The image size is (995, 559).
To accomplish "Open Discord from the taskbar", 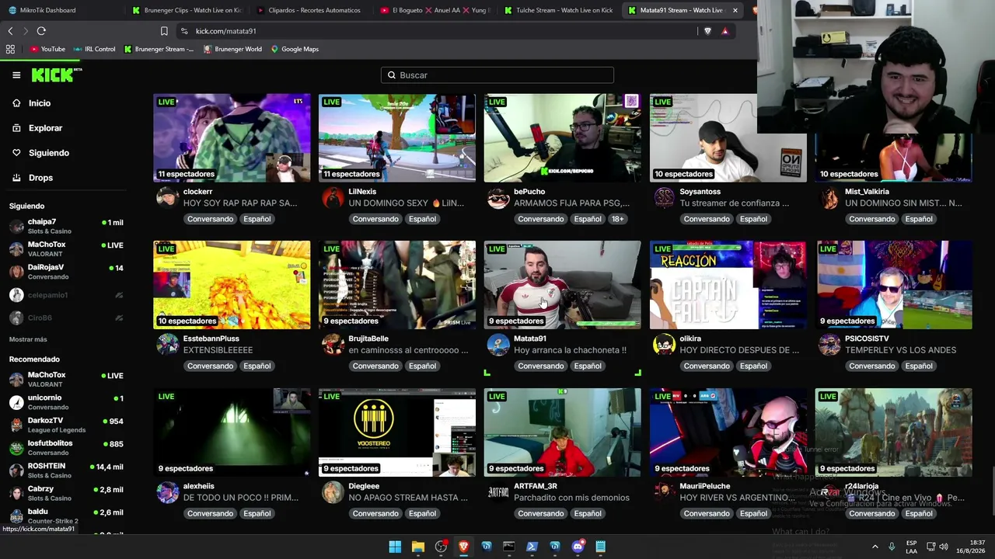I will pos(578,547).
